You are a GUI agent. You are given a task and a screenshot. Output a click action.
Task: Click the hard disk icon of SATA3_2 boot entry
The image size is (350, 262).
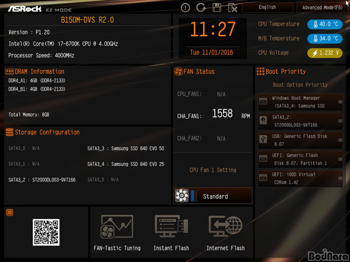point(263,121)
